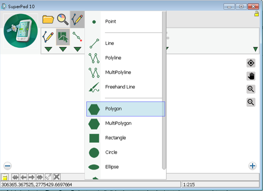This screenshot has width=263, height=191.
Task: Activate the pan hand tool
Action: 251,76
